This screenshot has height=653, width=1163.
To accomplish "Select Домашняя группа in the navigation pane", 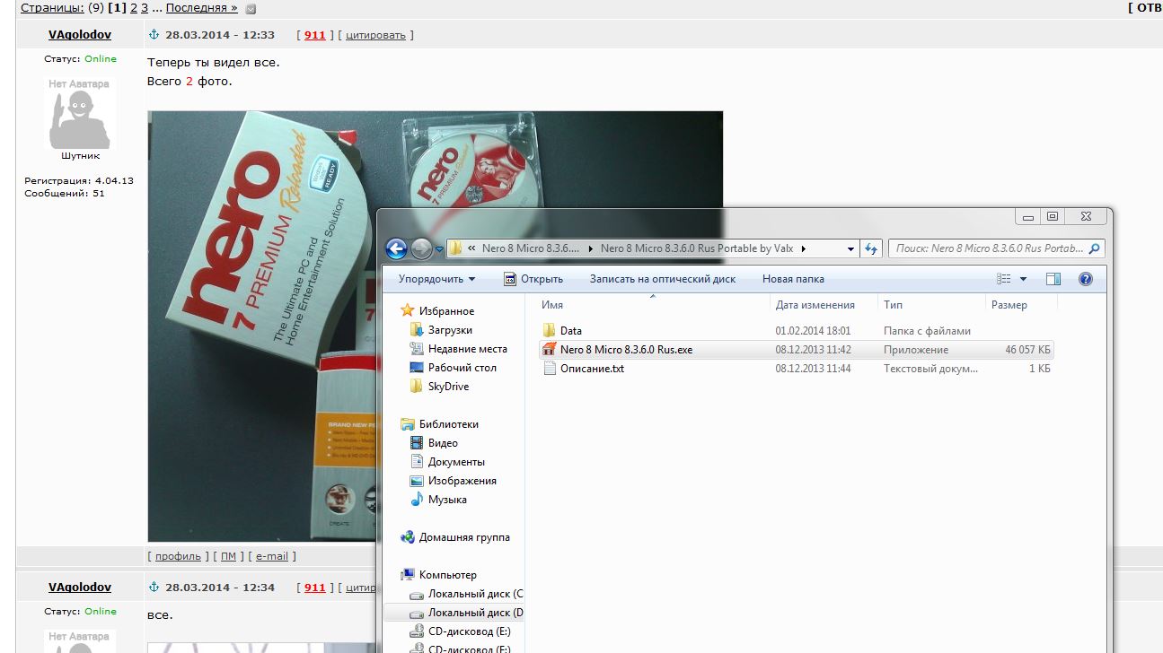I will pos(455,537).
